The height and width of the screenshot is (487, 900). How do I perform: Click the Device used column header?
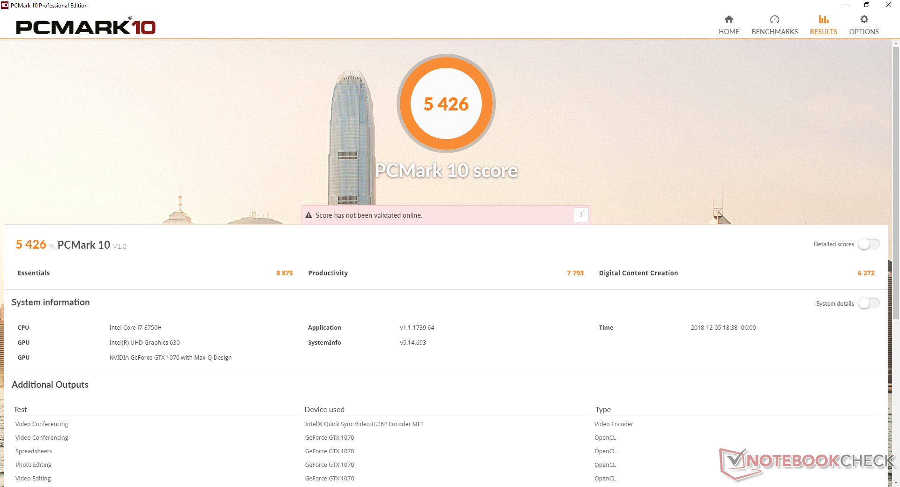(x=324, y=410)
